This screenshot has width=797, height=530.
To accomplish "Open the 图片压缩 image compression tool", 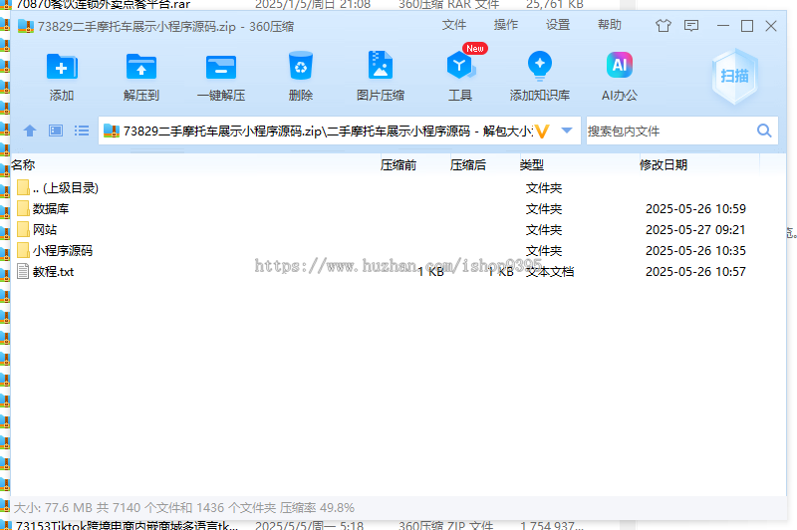I will click(x=381, y=65).
